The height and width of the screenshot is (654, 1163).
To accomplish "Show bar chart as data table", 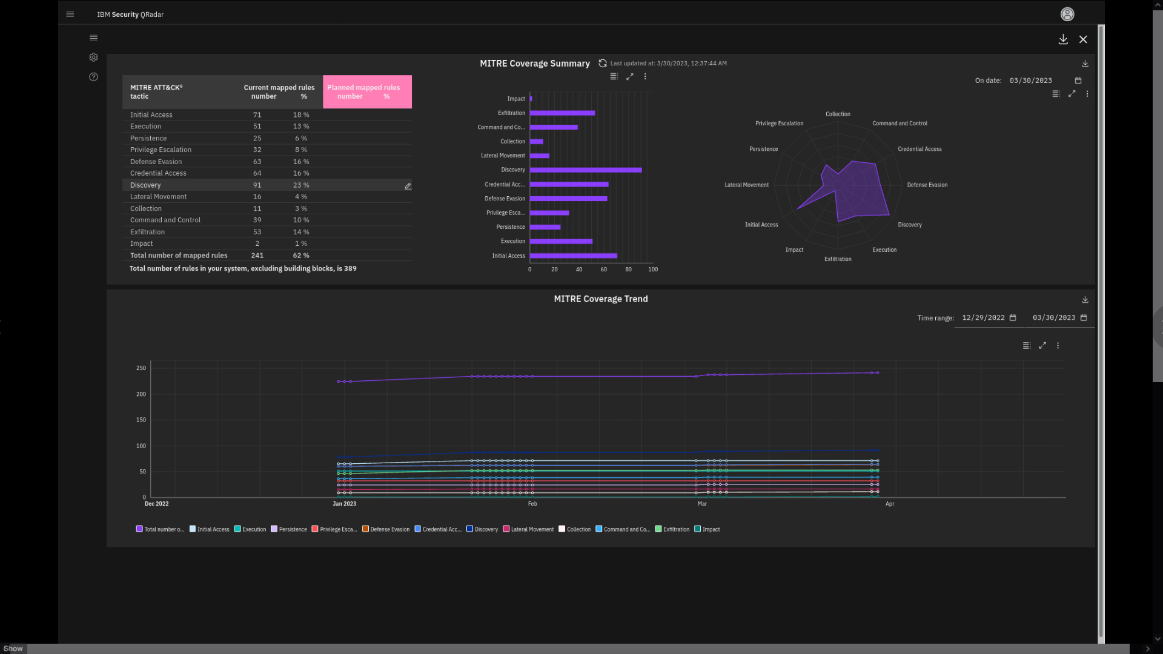I will (x=614, y=76).
